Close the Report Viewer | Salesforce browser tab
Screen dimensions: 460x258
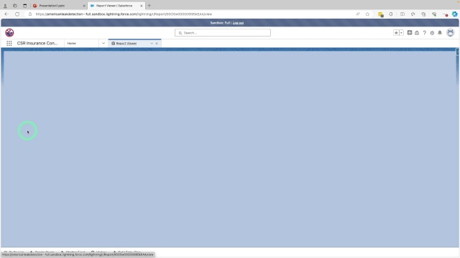click(142, 6)
